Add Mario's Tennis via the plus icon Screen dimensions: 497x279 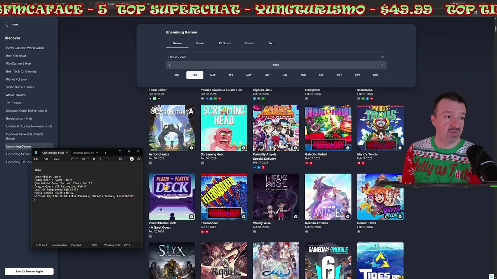(400, 148)
